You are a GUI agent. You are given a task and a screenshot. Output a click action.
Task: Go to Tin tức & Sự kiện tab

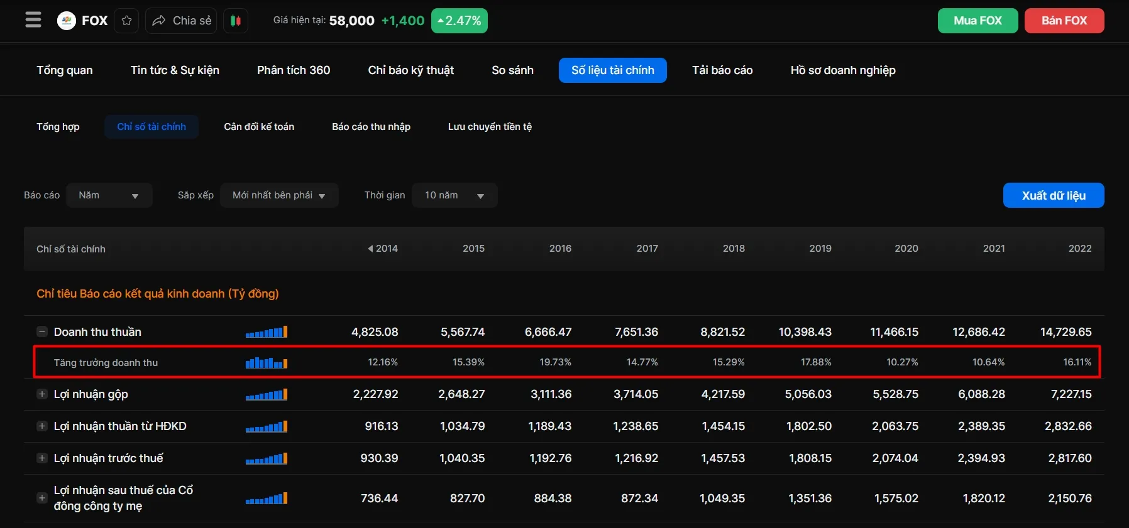pos(175,70)
